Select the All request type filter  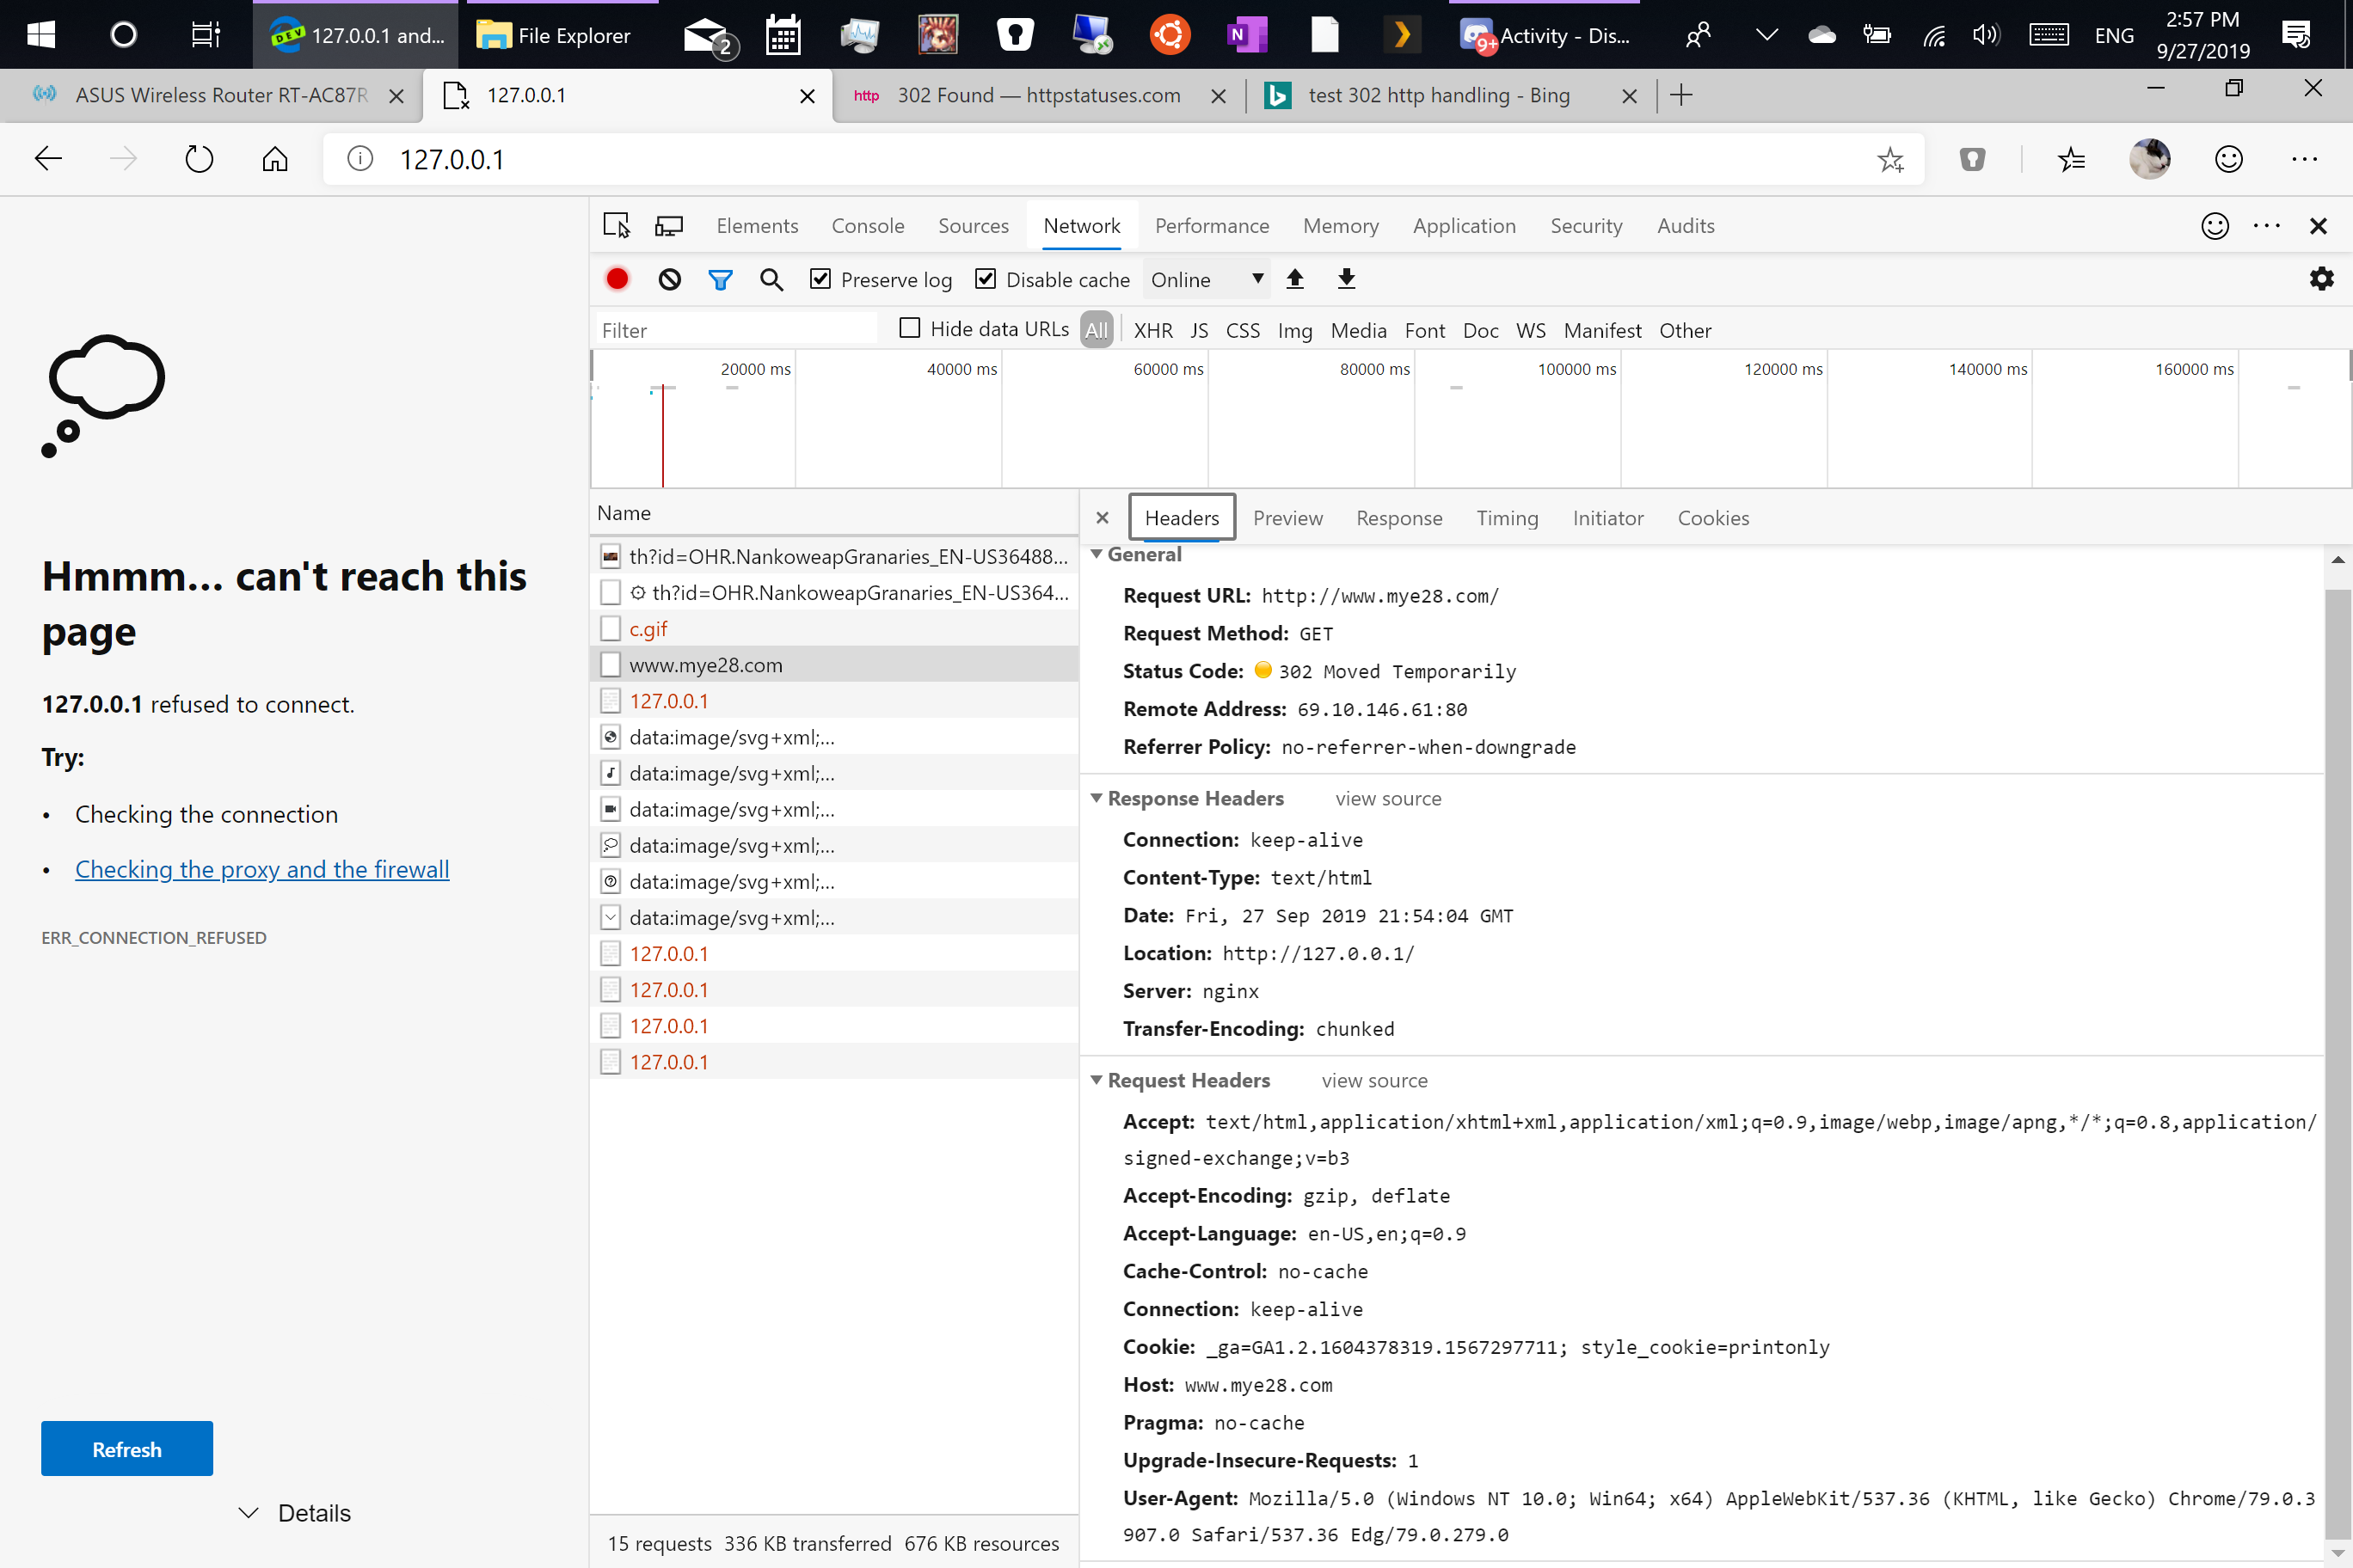click(1097, 330)
